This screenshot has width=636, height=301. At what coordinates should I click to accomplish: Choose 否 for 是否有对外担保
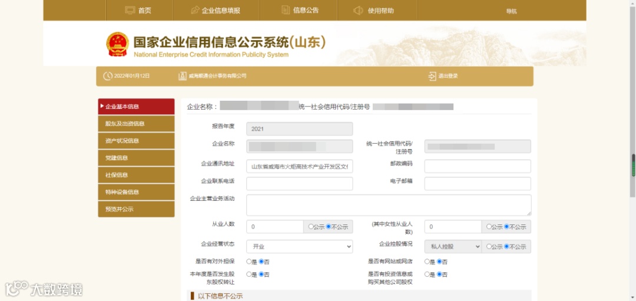[261, 262]
